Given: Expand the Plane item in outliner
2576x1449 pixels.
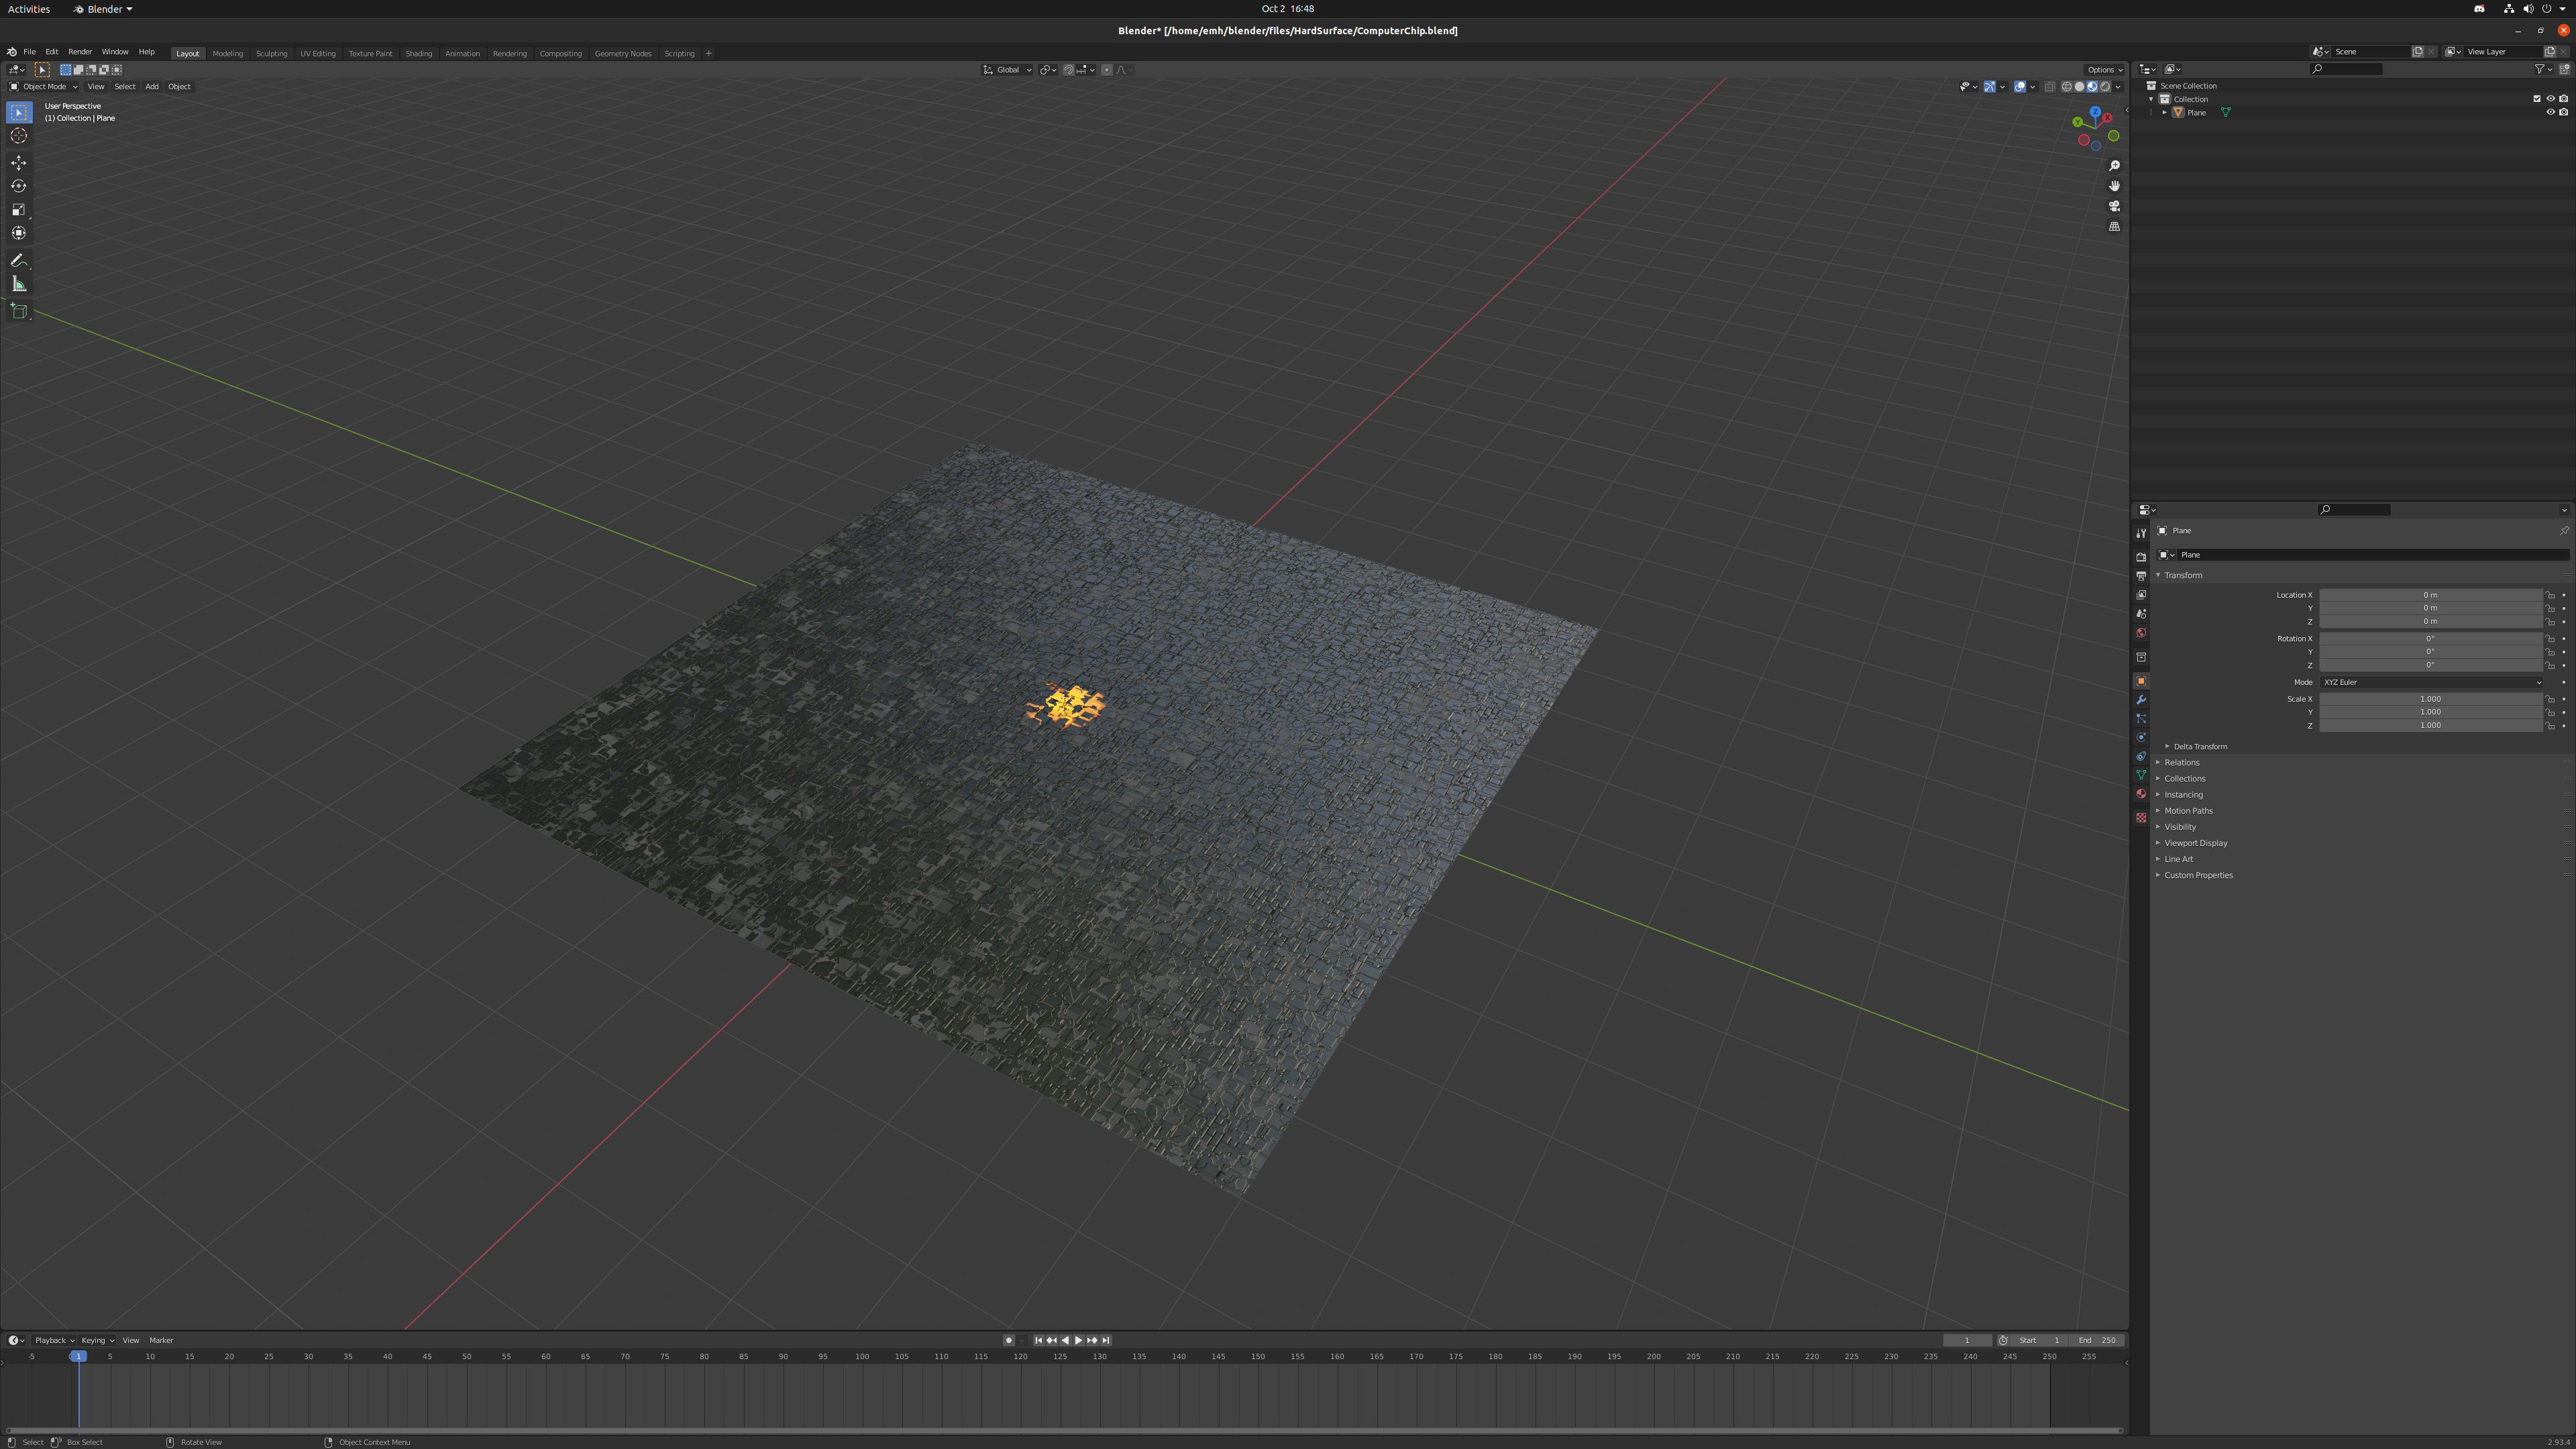Looking at the screenshot, I should (2165, 113).
